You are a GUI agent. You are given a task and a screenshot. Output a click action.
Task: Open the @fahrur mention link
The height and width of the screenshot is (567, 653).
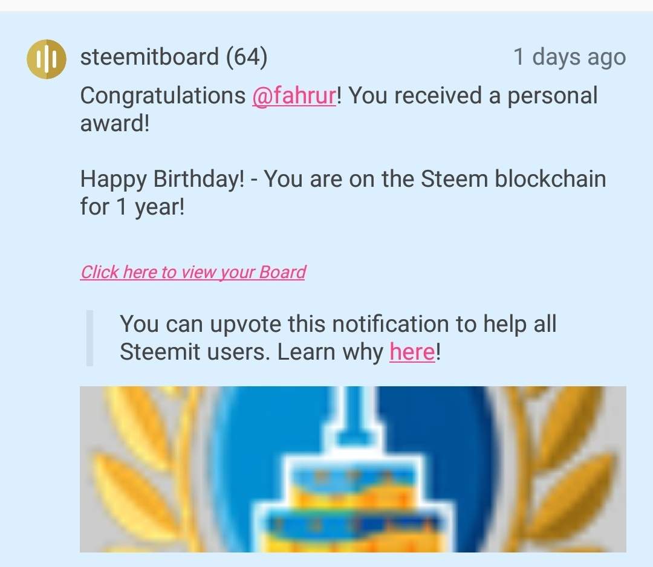[294, 96]
